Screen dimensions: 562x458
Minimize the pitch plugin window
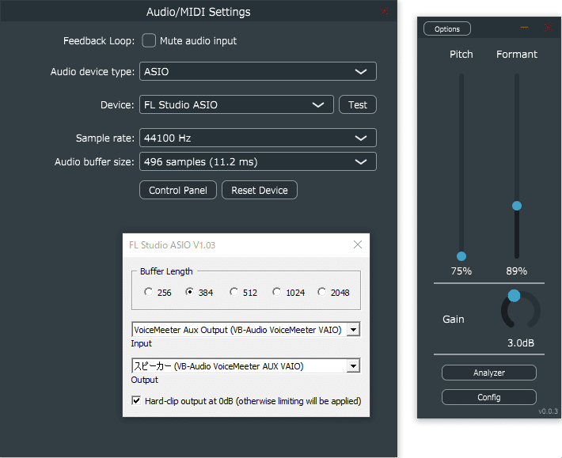524,27
